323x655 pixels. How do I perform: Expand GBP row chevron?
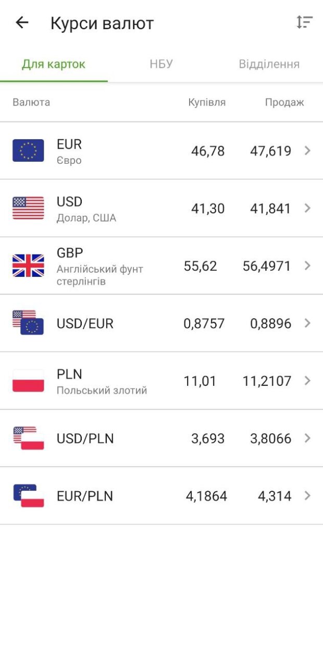[x=307, y=265]
